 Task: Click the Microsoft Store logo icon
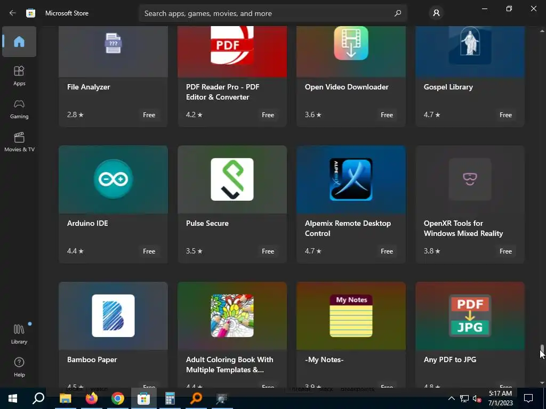click(x=30, y=13)
